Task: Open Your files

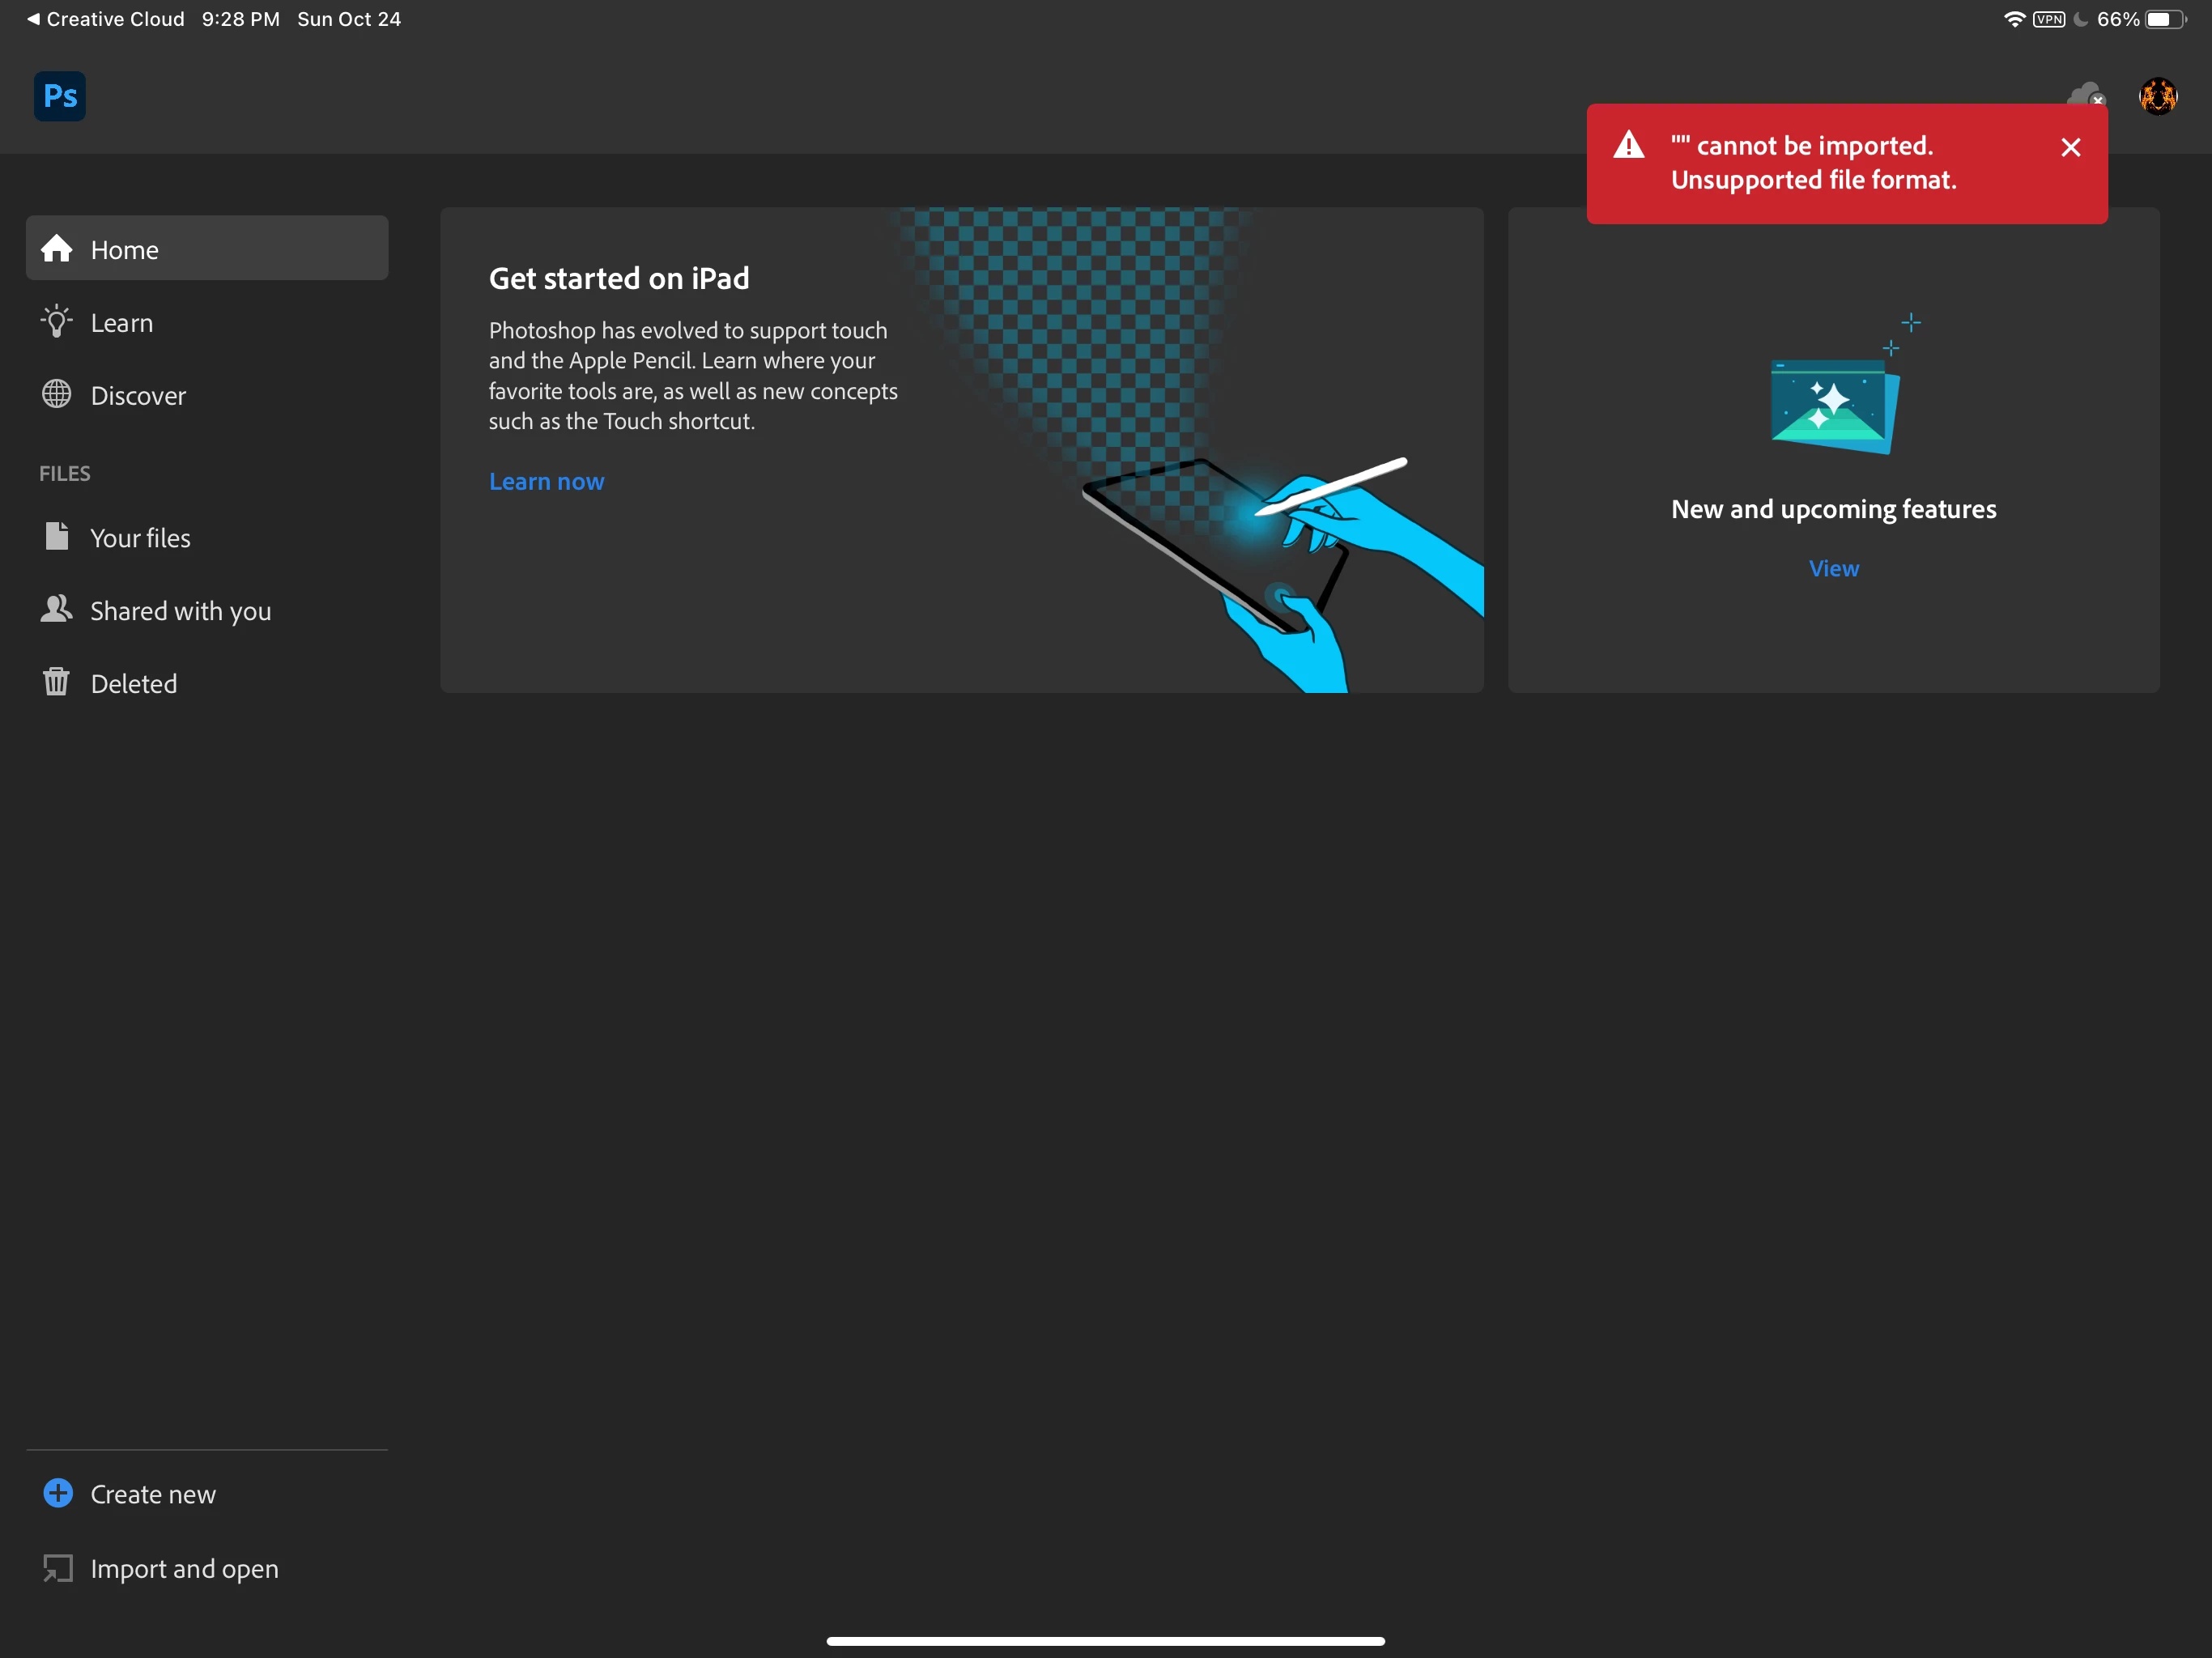Action: coord(139,537)
